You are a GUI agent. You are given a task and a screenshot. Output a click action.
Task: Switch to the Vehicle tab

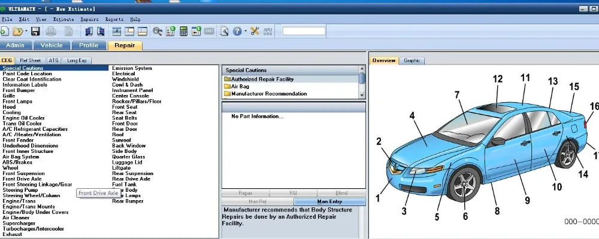pyautogui.click(x=52, y=45)
